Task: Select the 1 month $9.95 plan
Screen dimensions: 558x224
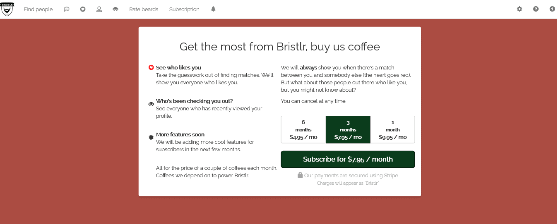Action: (392, 130)
